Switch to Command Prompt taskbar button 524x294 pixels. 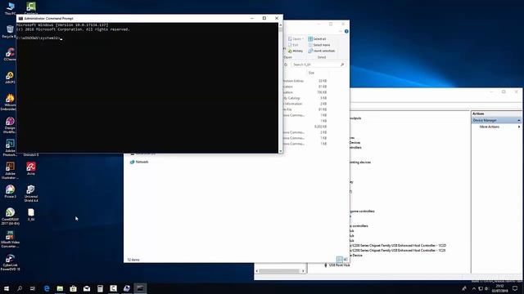click(140, 288)
